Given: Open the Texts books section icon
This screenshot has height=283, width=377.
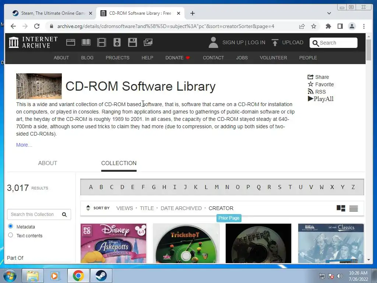Looking at the screenshot, I should (x=86, y=42).
